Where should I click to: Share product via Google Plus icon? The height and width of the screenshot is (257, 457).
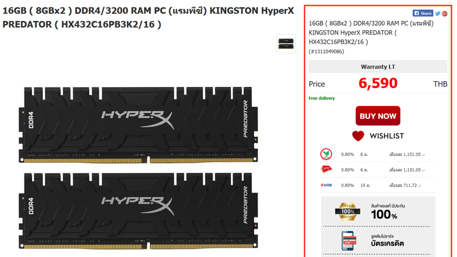444,13
